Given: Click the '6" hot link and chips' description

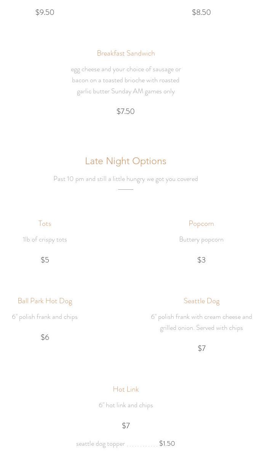Looking at the screenshot, I should coord(126,405).
